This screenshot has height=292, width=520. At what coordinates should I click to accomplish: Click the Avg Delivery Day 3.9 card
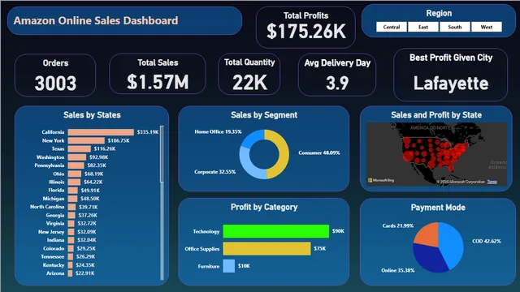(x=337, y=75)
